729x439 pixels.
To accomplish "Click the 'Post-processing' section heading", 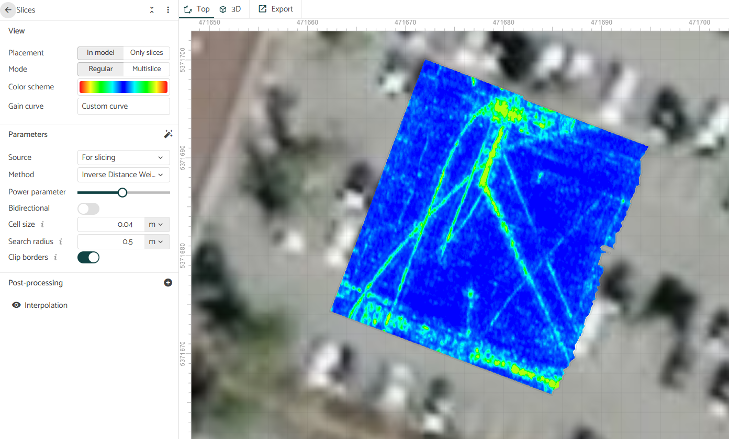I will click(36, 283).
